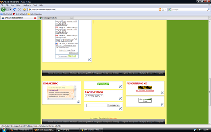Open the indrosmart link in KOTAK INFO
Image resolution: width=211 pixels, height=132 pixels.
pyautogui.click(x=53, y=90)
